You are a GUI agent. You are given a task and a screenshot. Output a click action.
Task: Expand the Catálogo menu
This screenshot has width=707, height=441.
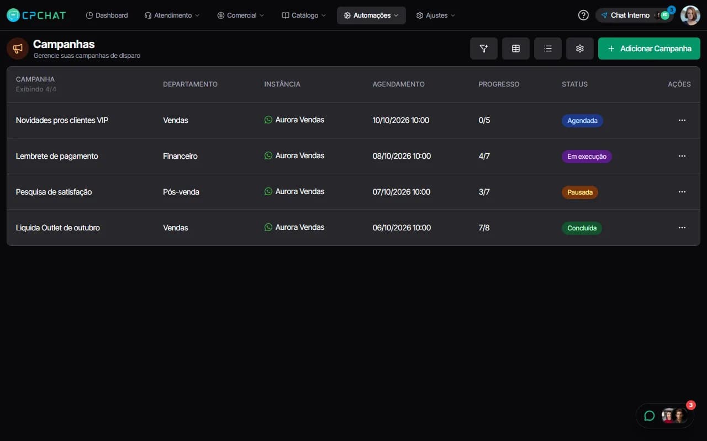click(304, 15)
